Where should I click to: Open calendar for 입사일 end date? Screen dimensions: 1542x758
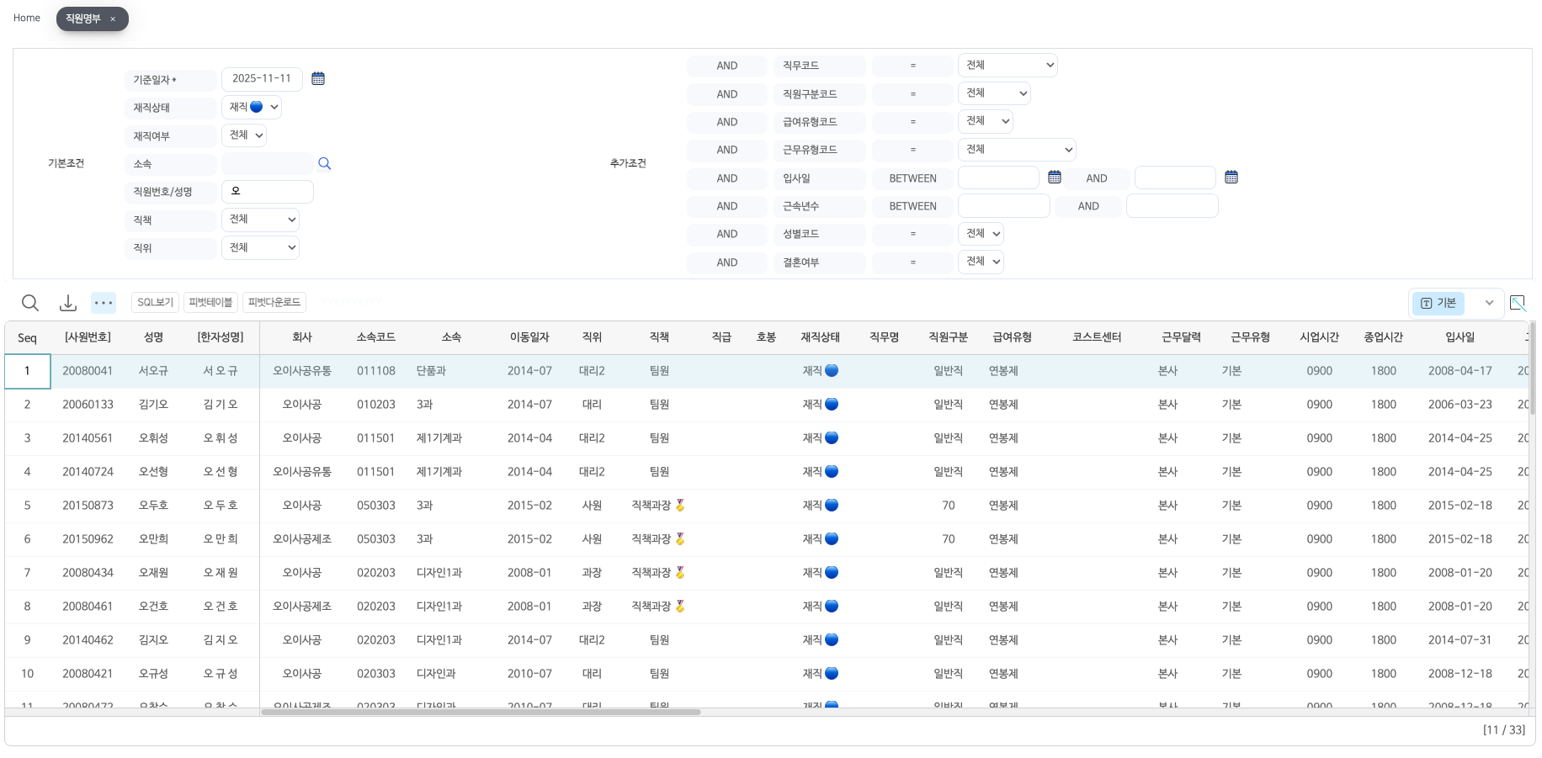pos(1231,178)
